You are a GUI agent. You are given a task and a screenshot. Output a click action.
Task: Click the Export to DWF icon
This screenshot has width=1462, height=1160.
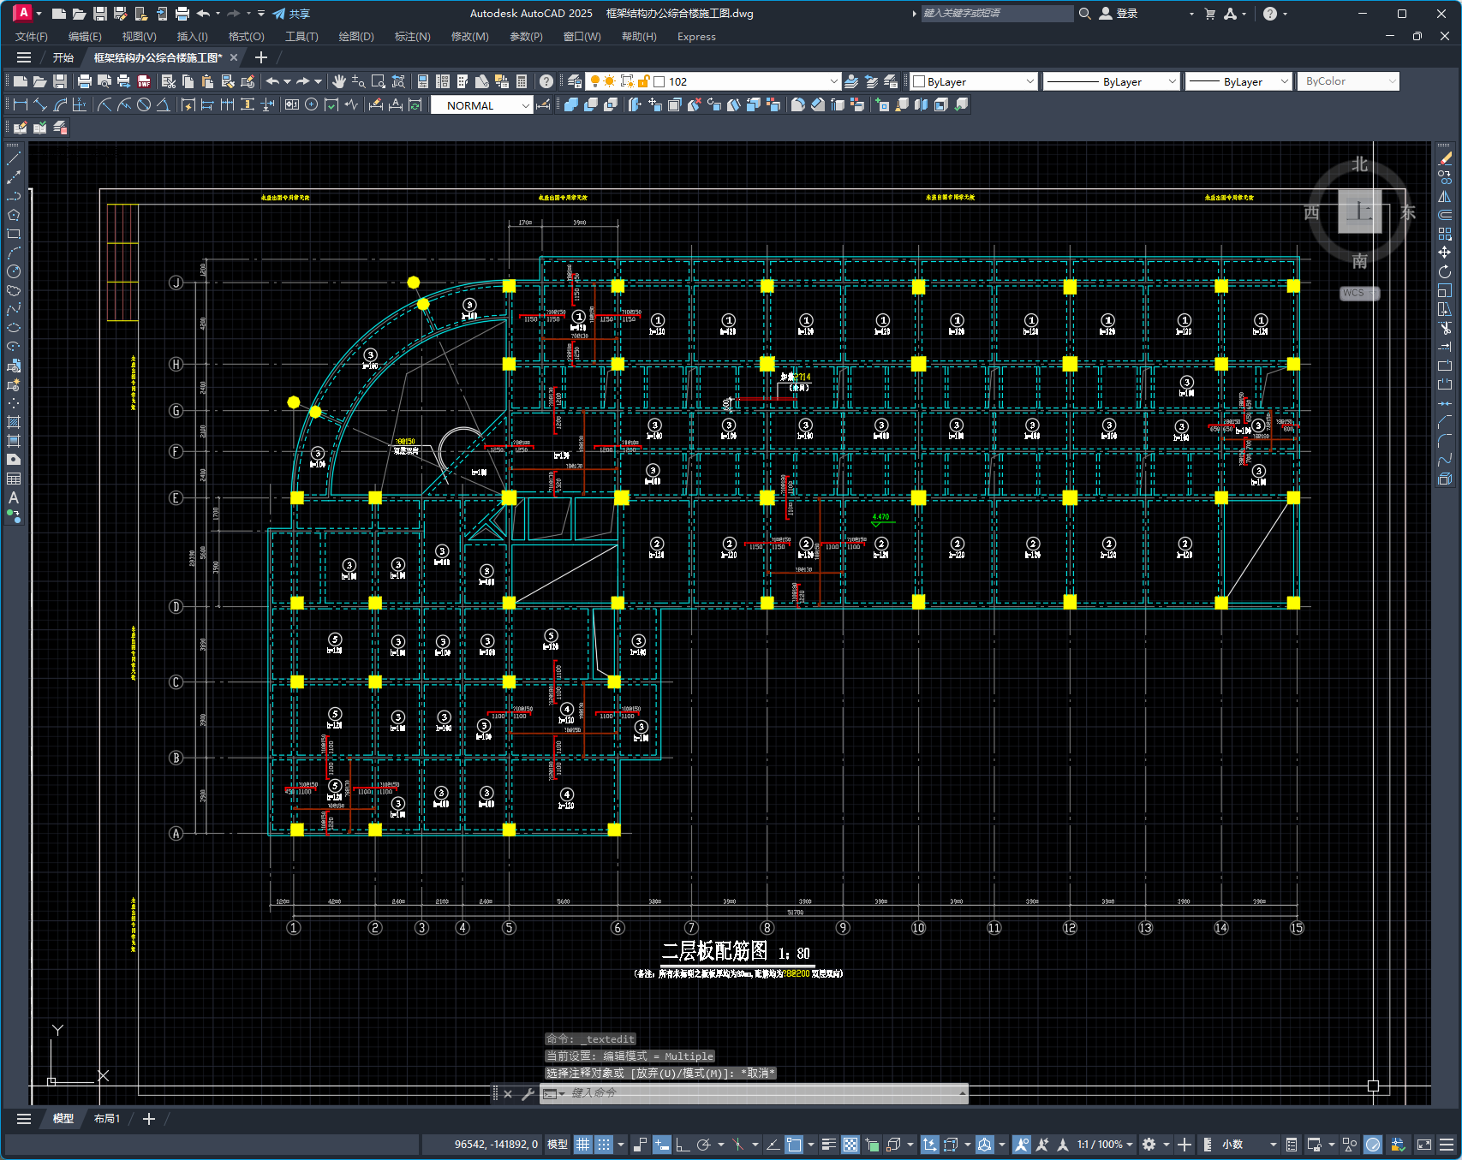pos(144,81)
